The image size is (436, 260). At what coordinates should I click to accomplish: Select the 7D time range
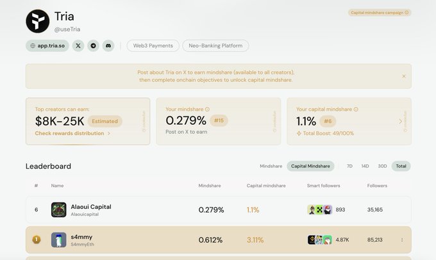click(349, 166)
